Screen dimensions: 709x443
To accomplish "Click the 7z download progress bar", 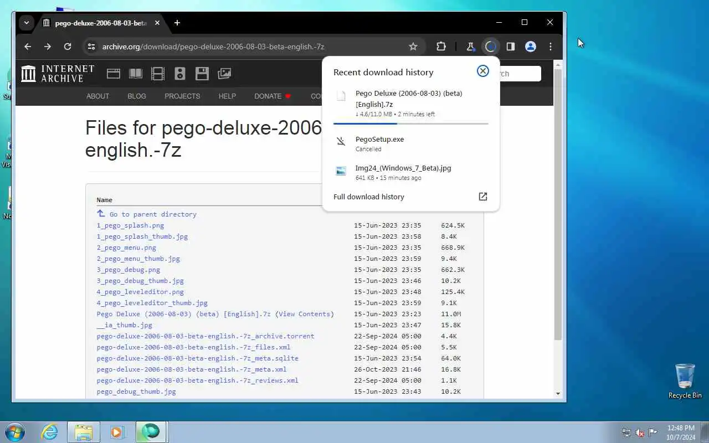I will pos(410,123).
